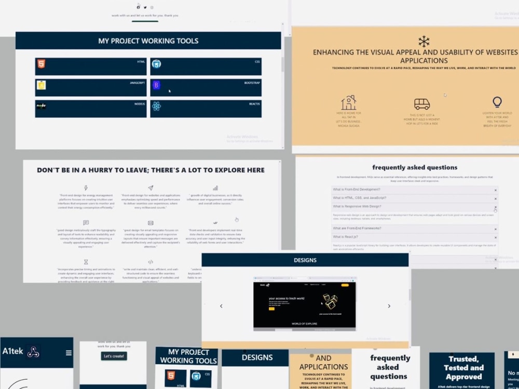Toggle the X icon on the React.js row
519x389 pixels.
point(496,238)
